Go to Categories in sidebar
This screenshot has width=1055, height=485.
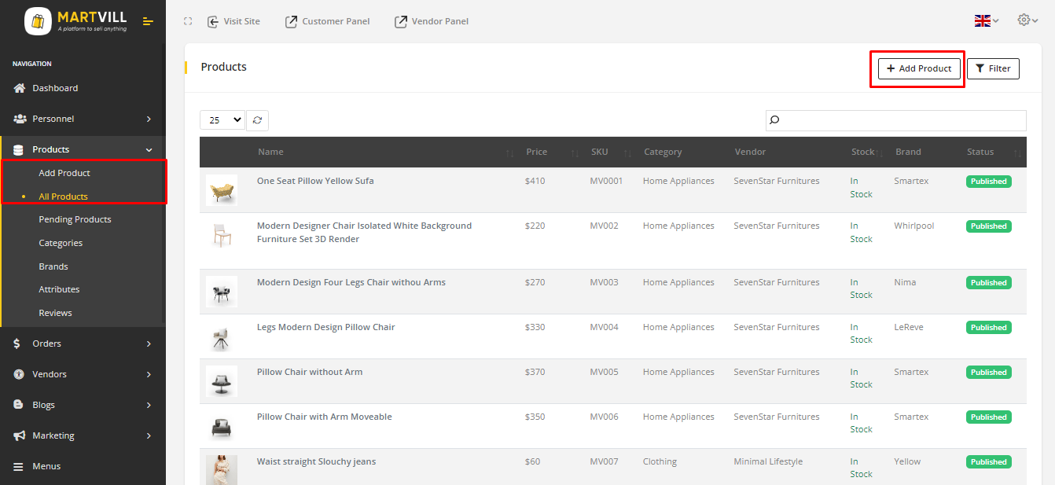61,243
